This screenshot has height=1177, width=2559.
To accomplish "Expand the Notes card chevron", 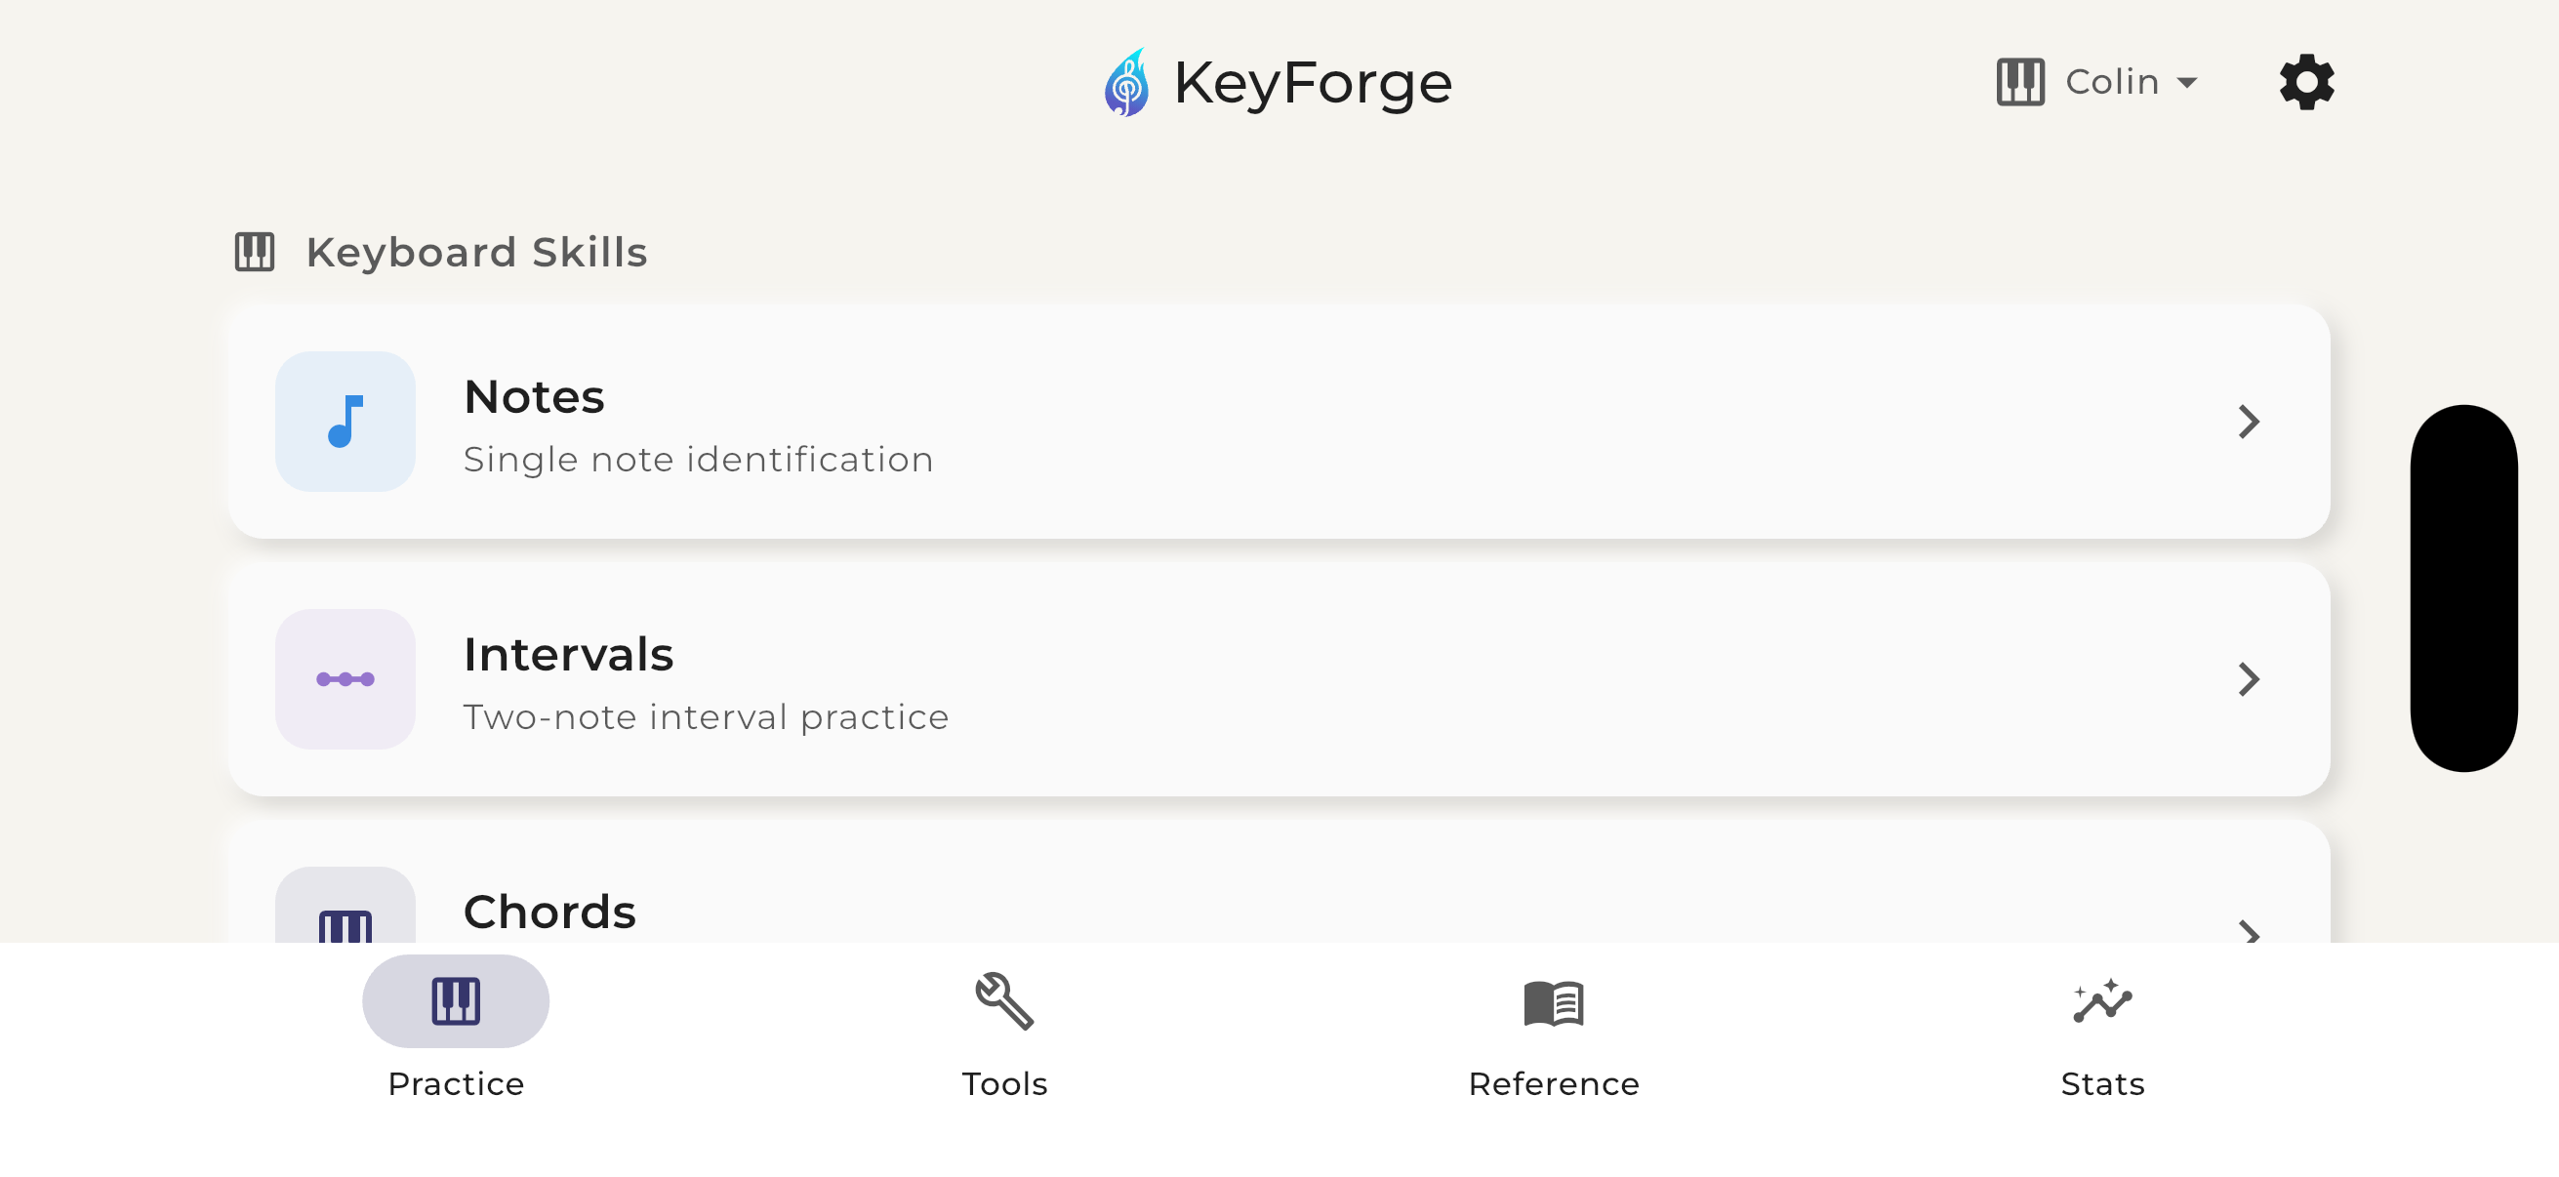I will click(2250, 423).
